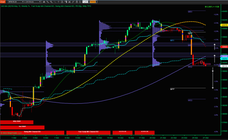This screenshot has width=228, height=140.
Task: Click the 20 mei date axis label
Action: coord(152,138)
